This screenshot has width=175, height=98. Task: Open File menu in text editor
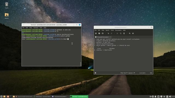click(x=95, y=30)
